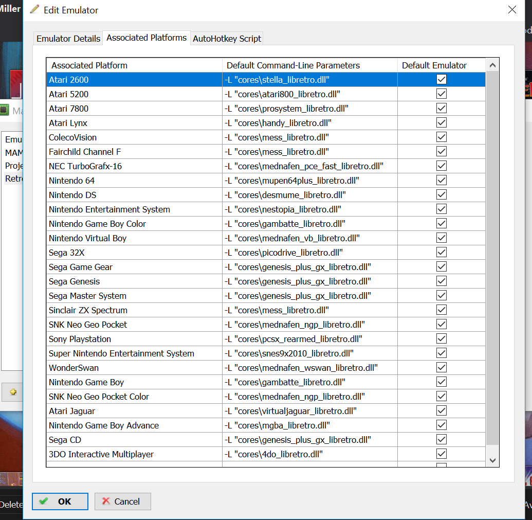The width and height of the screenshot is (532, 520).
Task: Click the green chip icon in background window
Action: tap(4, 110)
